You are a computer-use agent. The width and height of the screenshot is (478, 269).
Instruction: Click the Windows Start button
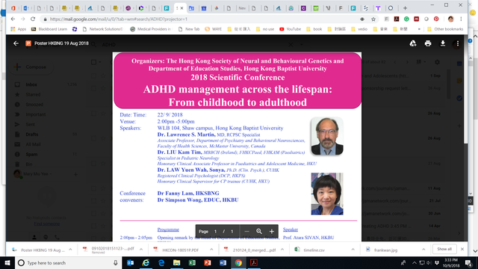coord(7,262)
